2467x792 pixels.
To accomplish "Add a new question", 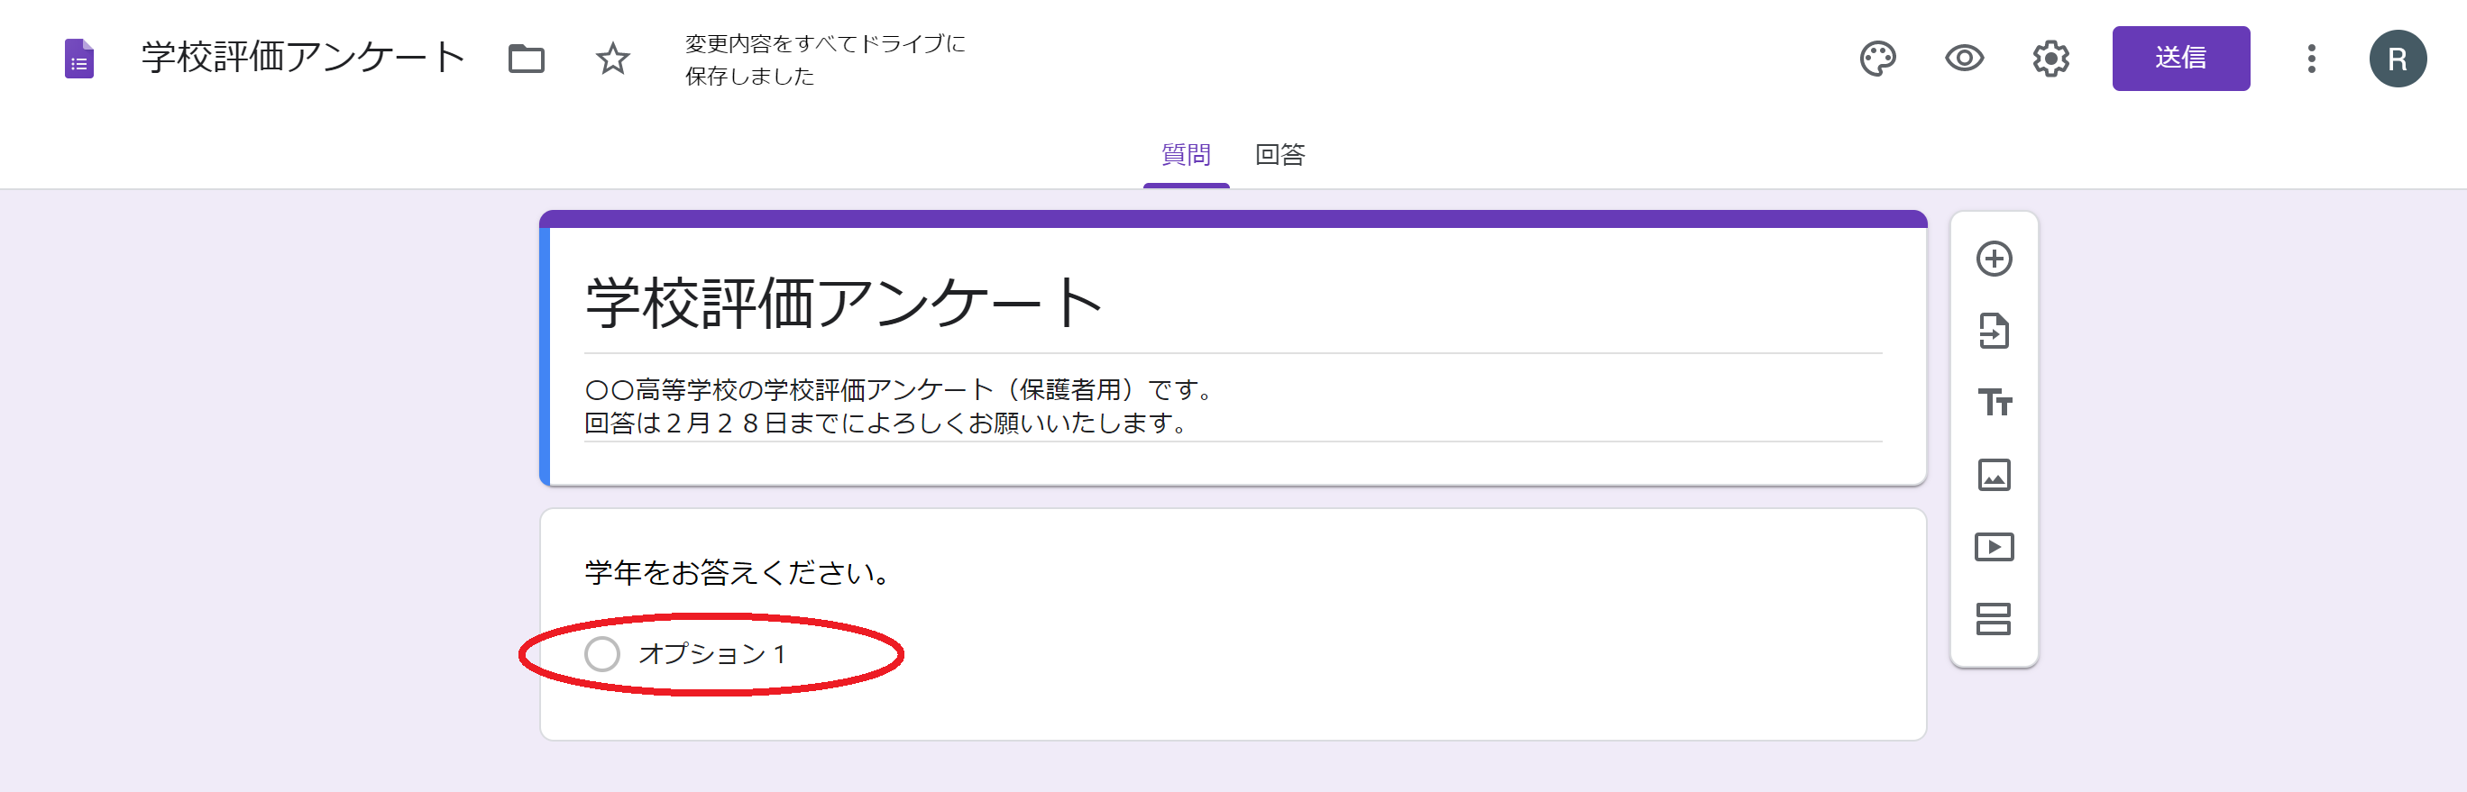I will (x=1994, y=259).
